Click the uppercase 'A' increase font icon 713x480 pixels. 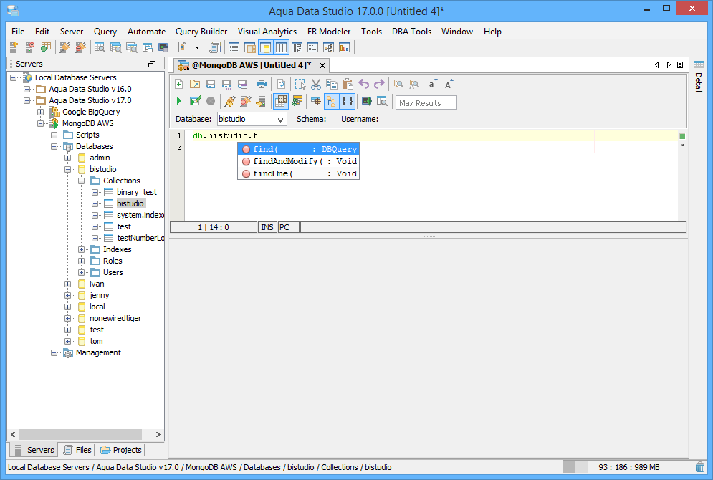449,84
